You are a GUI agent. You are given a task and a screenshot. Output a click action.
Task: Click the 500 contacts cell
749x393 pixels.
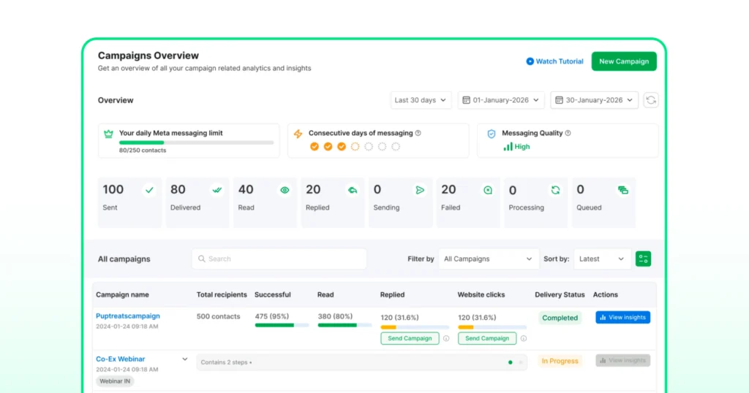pyautogui.click(x=218, y=316)
